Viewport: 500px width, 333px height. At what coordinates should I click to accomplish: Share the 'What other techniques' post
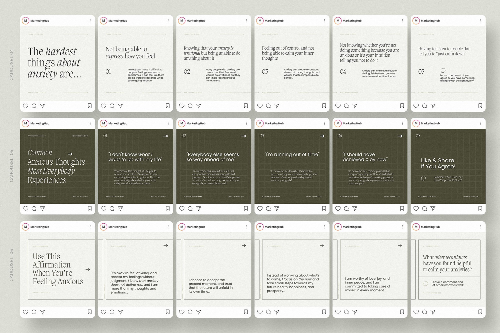click(433, 312)
